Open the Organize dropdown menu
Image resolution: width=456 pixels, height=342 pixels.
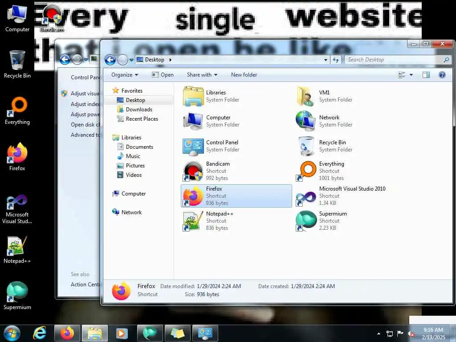pyautogui.click(x=125, y=75)
